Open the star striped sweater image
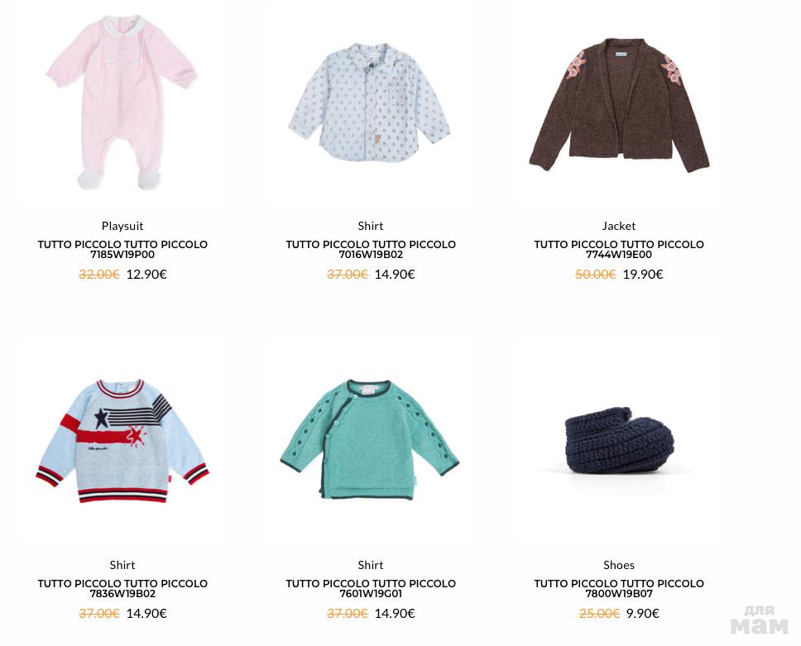This screenshot has height=646, width=801. tap(122, 441)
